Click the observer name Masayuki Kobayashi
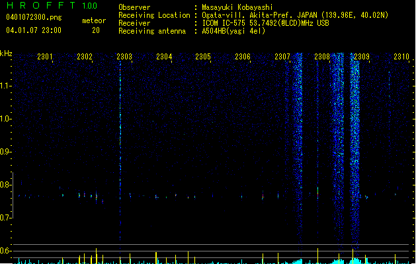 pyautogui.click(x=237, y=7)
